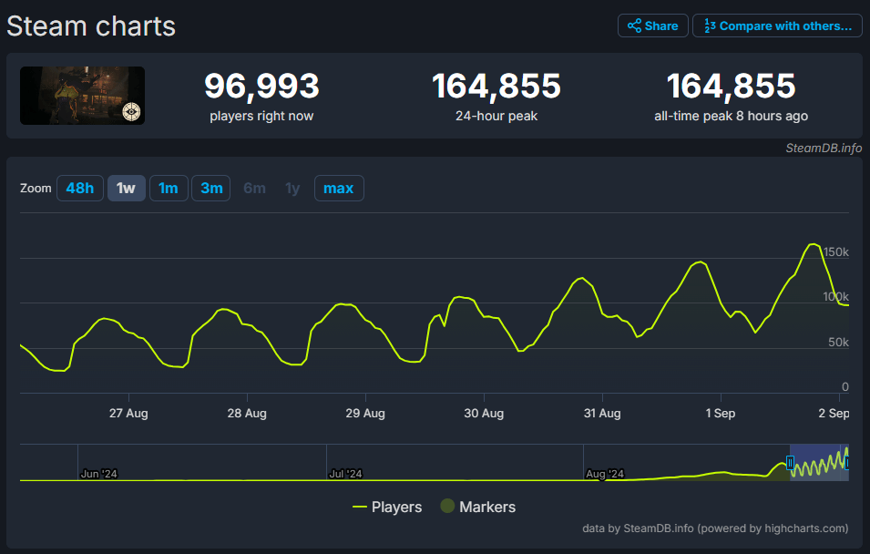This screenshot has width=870, height=554.
Task: Set chart zoom to 48h
Action: (x=79, y=189)
